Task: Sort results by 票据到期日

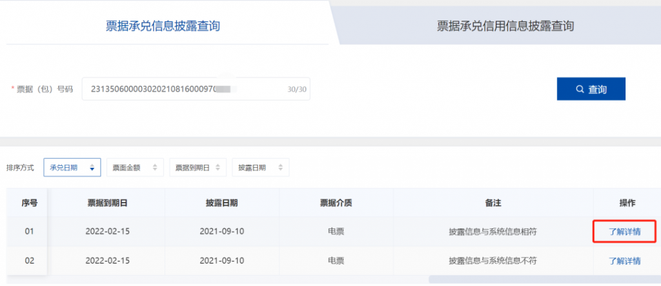Action: [x=198, y=167]
